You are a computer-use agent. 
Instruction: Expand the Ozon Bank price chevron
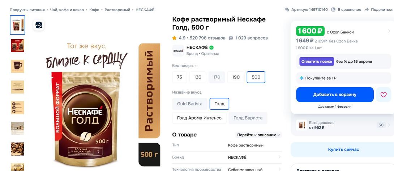(389, 31)
